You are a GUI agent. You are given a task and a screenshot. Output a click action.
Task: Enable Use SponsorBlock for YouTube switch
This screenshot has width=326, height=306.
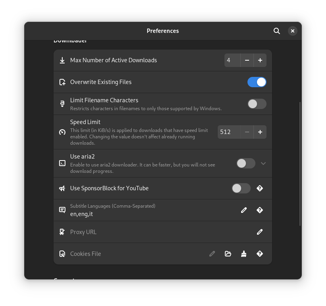[x=241, y=188]
